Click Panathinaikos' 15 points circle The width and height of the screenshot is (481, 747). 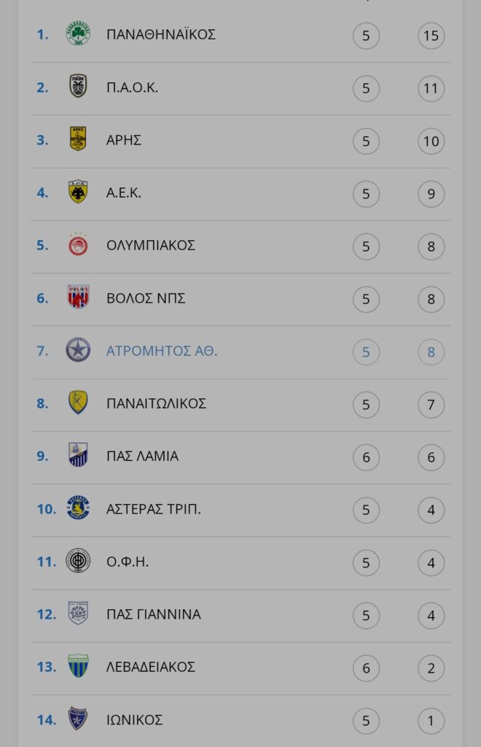tap(431, 36)
